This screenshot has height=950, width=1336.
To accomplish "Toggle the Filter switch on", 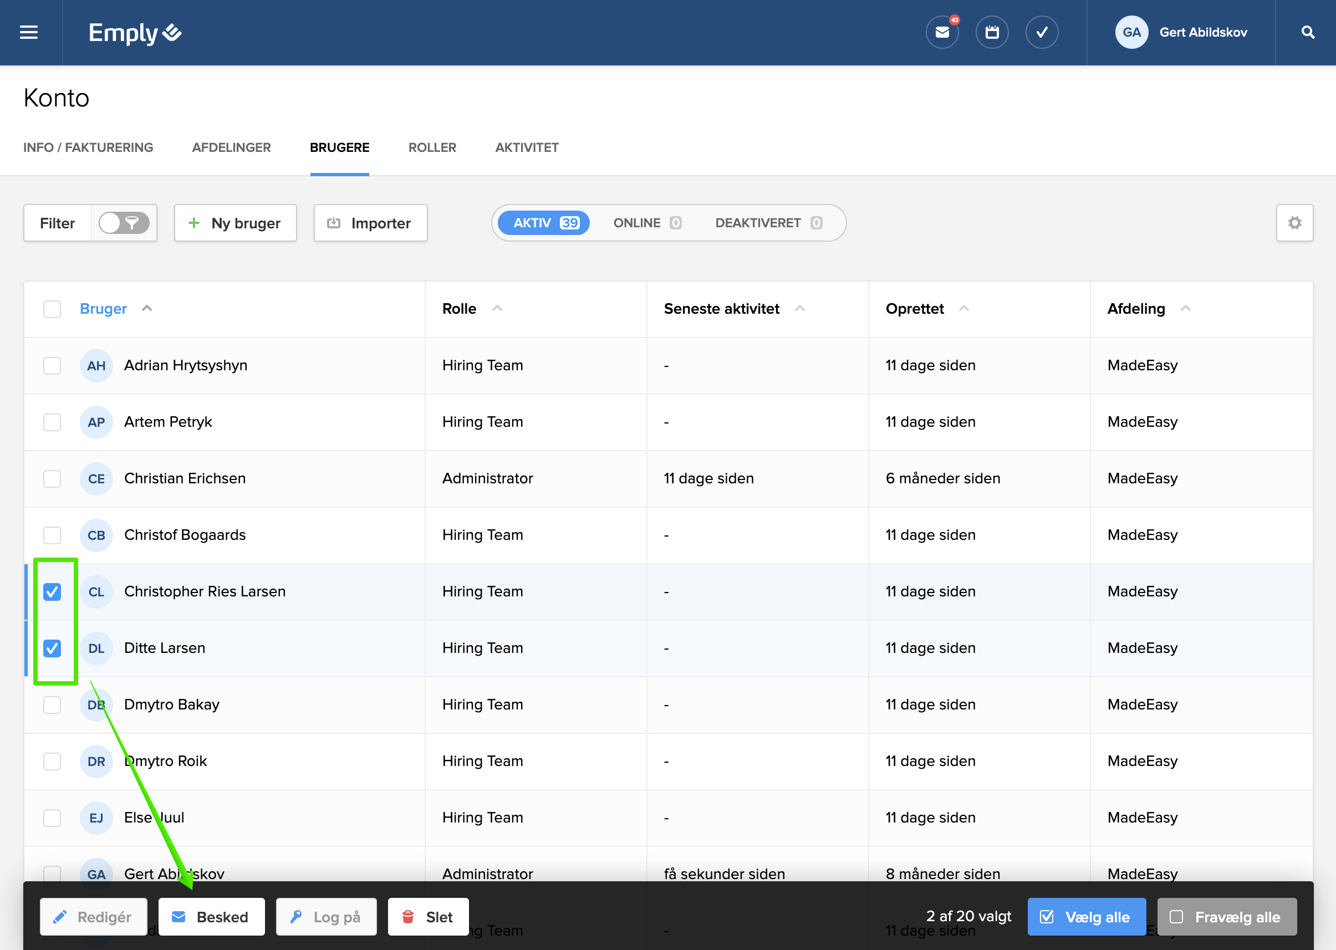I will [124, 223].
